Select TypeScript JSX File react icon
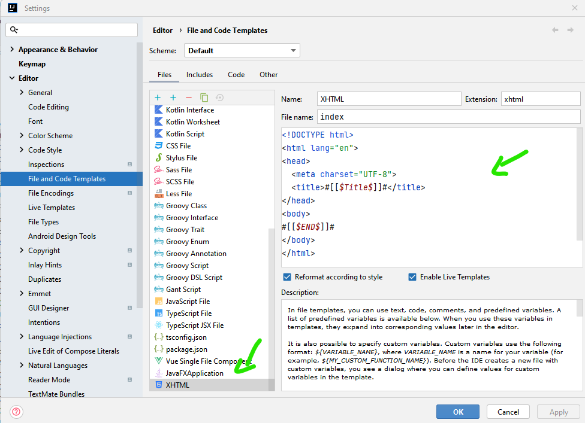 [x=159, y=325]
